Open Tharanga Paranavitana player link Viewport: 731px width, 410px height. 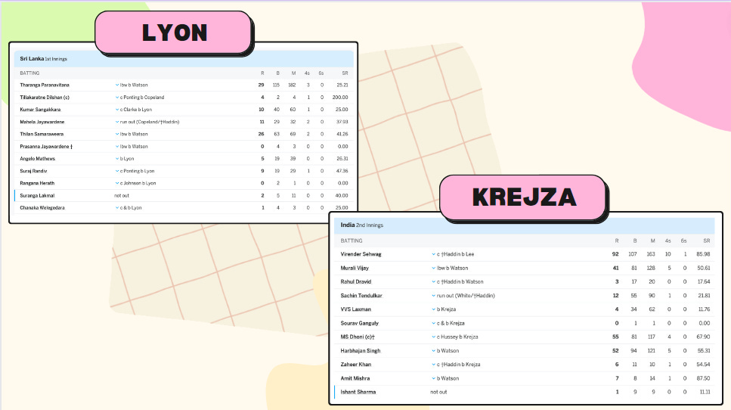(x=45, y=85)
